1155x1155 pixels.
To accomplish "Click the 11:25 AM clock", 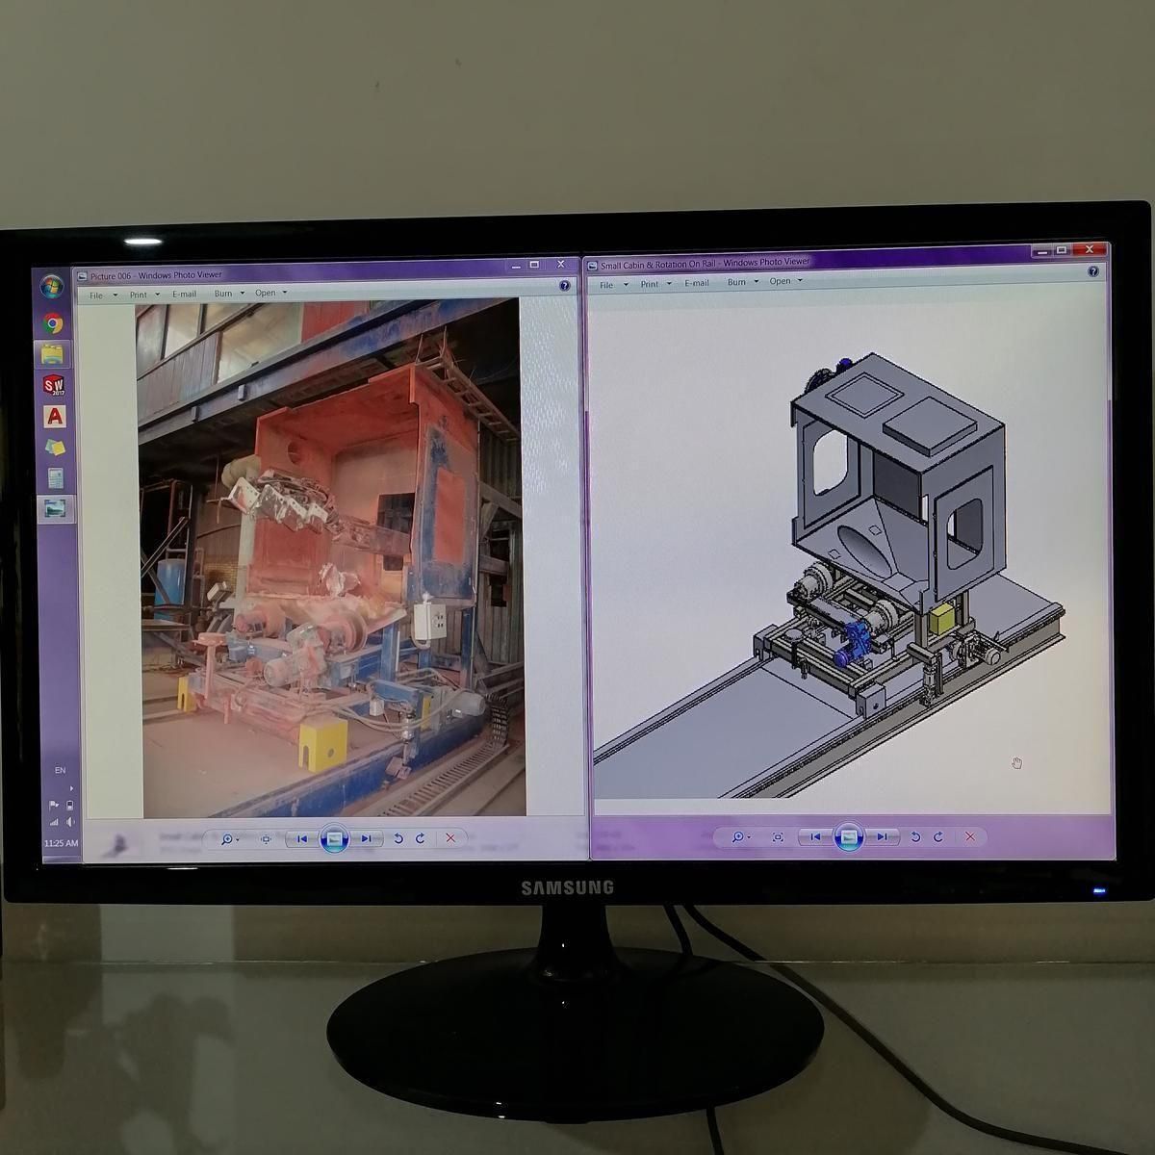I will [61, 843].
